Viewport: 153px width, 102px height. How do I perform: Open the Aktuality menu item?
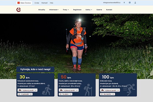(x=42, y=10)
